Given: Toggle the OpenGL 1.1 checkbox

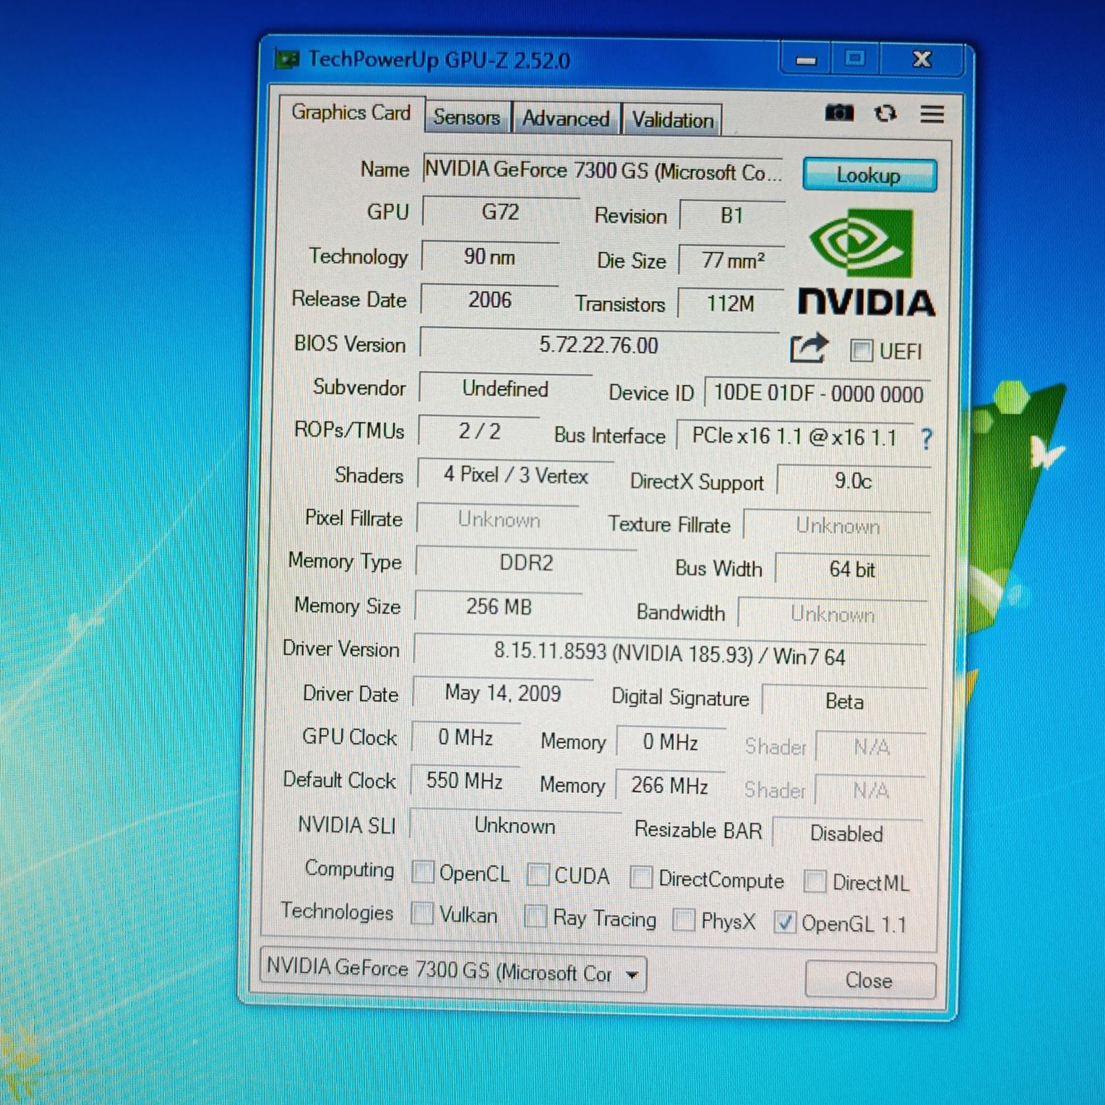Looking at the screenshot, I should coord(785,922).
